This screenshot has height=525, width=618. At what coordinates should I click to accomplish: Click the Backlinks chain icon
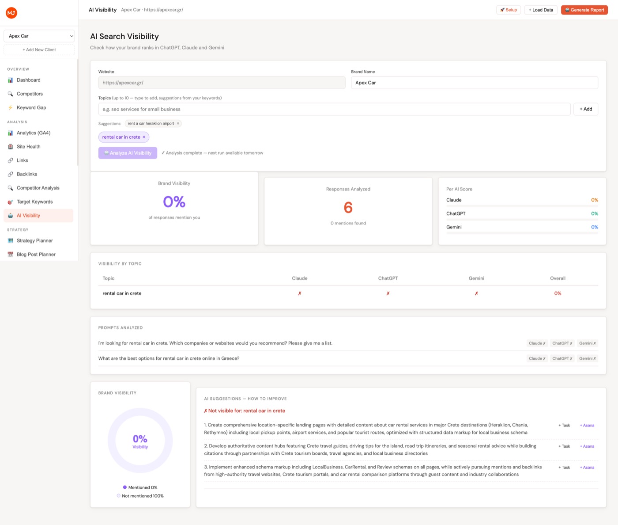click(10, 174)
